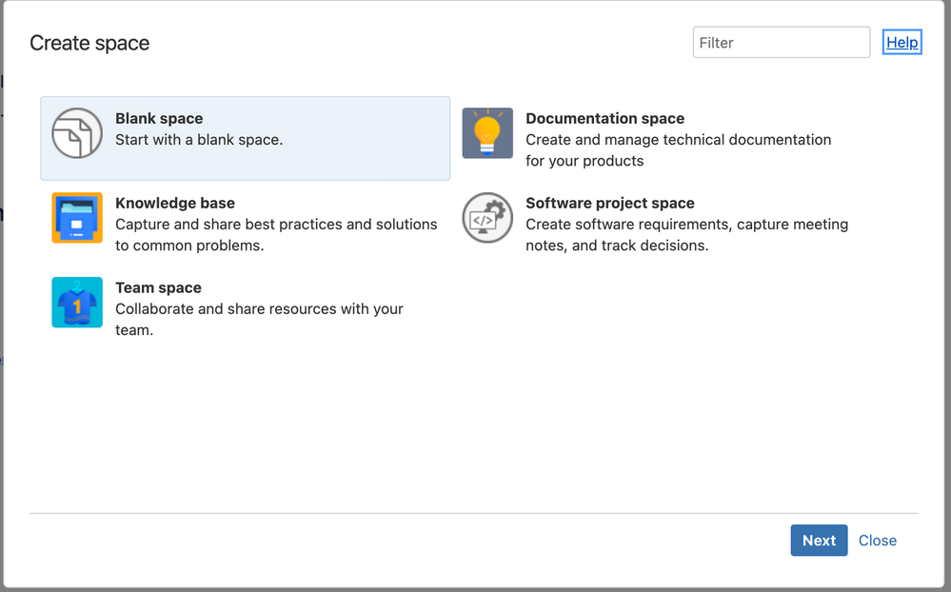Click "Start with a blank space." description
Image resolution: width=951 pixels, height=592 pixels.
(199, 140)
